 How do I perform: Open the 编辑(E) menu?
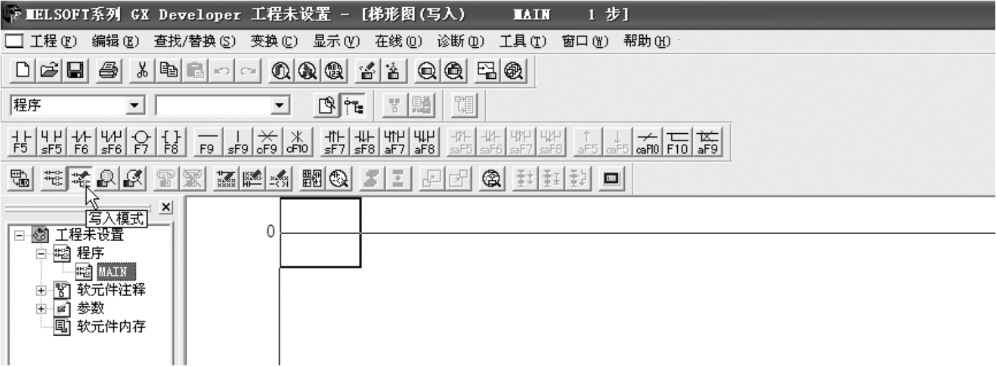click(116, 41)
